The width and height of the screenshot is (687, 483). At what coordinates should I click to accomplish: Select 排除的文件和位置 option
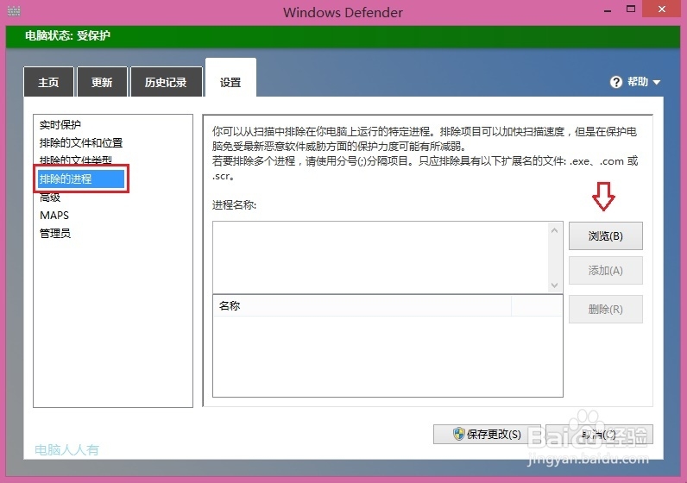[x=81, y=143]
